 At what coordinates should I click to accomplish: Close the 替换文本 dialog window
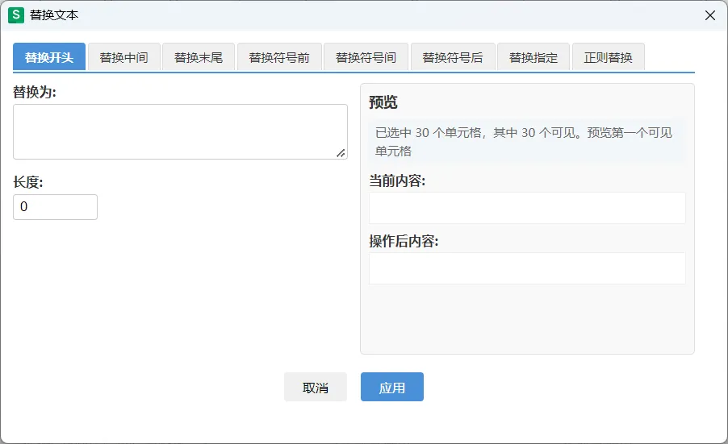710,15
